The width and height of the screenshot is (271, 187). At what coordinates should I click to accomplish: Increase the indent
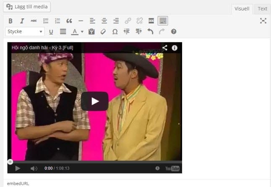[138, 32]
